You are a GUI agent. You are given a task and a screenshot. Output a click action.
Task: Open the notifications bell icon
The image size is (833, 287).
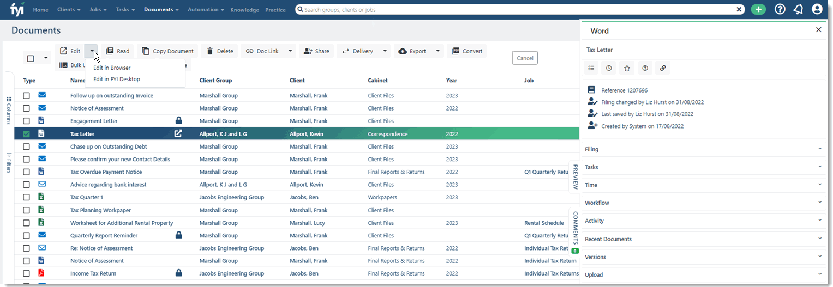pyautogui.click(x=798, y=9)
